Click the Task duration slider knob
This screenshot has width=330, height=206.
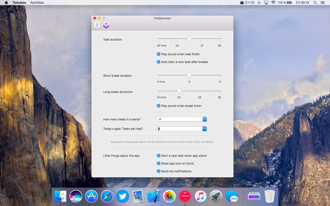coord(189,39)
